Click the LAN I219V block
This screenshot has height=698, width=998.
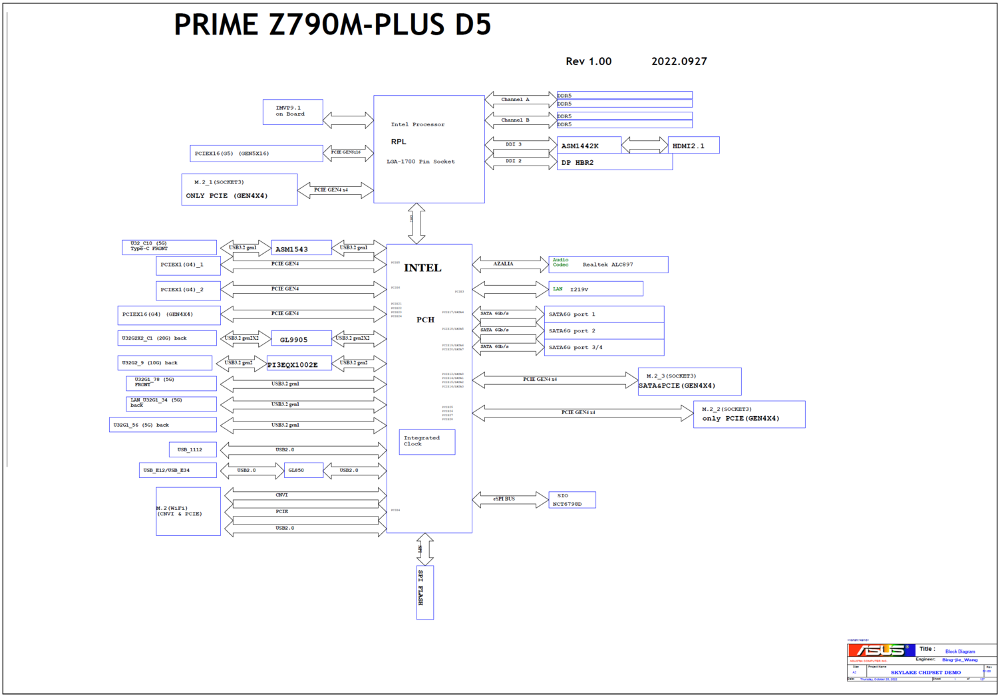pos(595,289)
